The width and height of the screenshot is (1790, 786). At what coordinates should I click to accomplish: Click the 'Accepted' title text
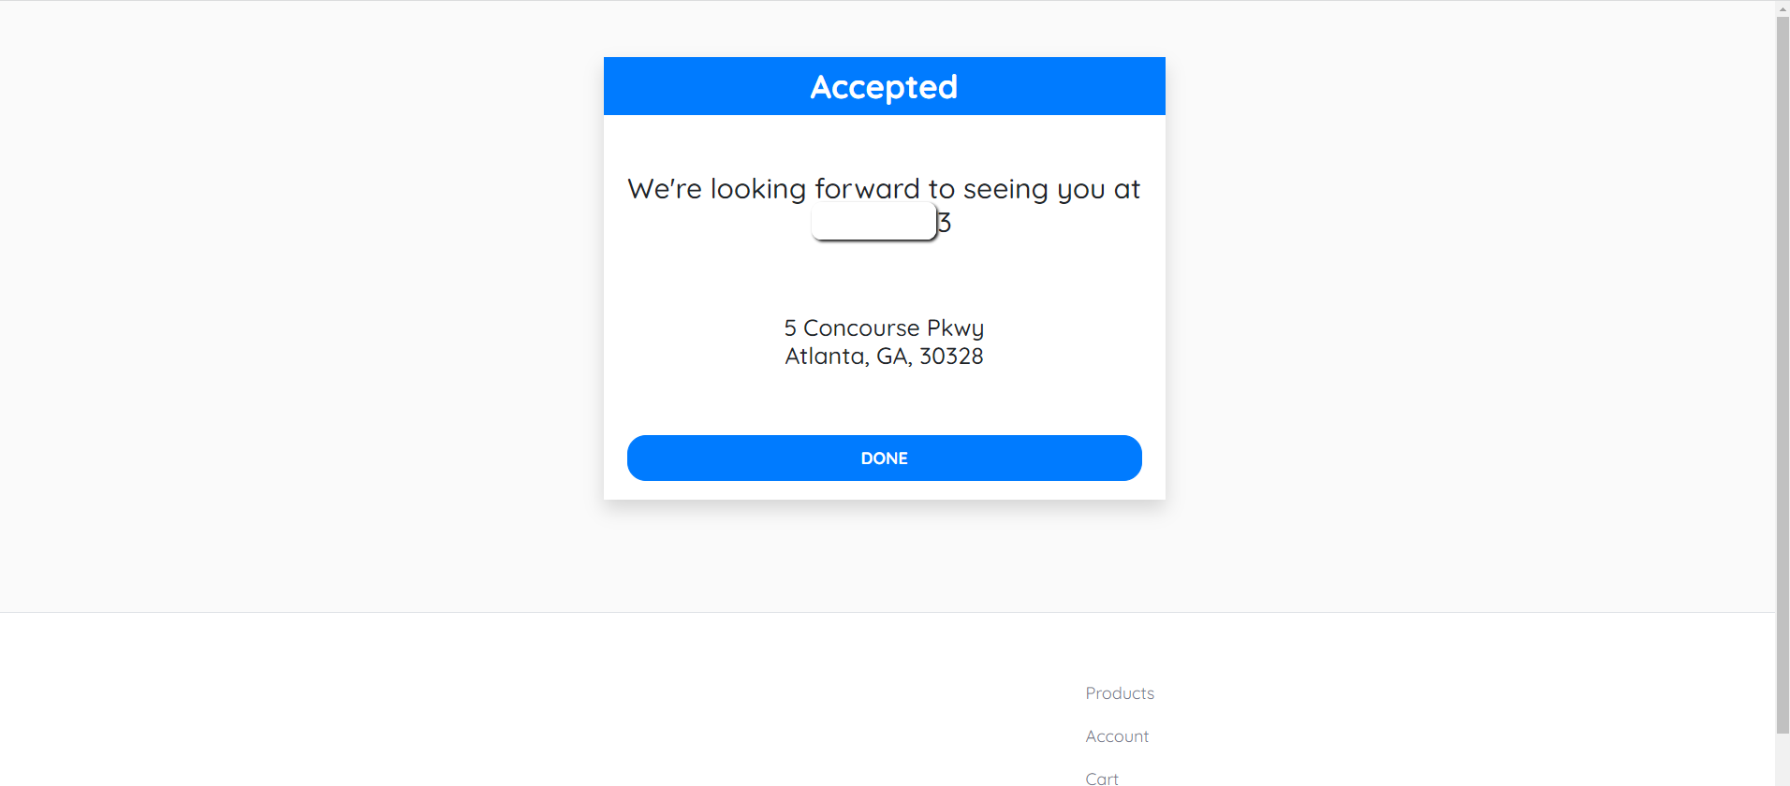point(884,87)
